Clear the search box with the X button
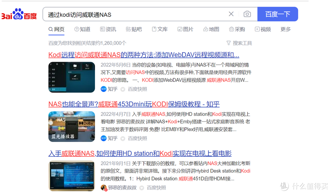The height and width of the screenshot is (194, 331). click(x=231, y=14)
